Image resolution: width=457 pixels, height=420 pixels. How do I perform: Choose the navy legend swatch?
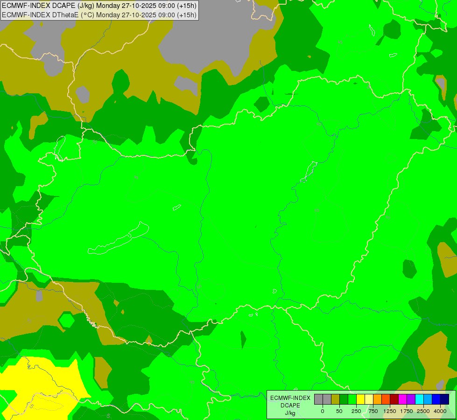tap(445, 399)
